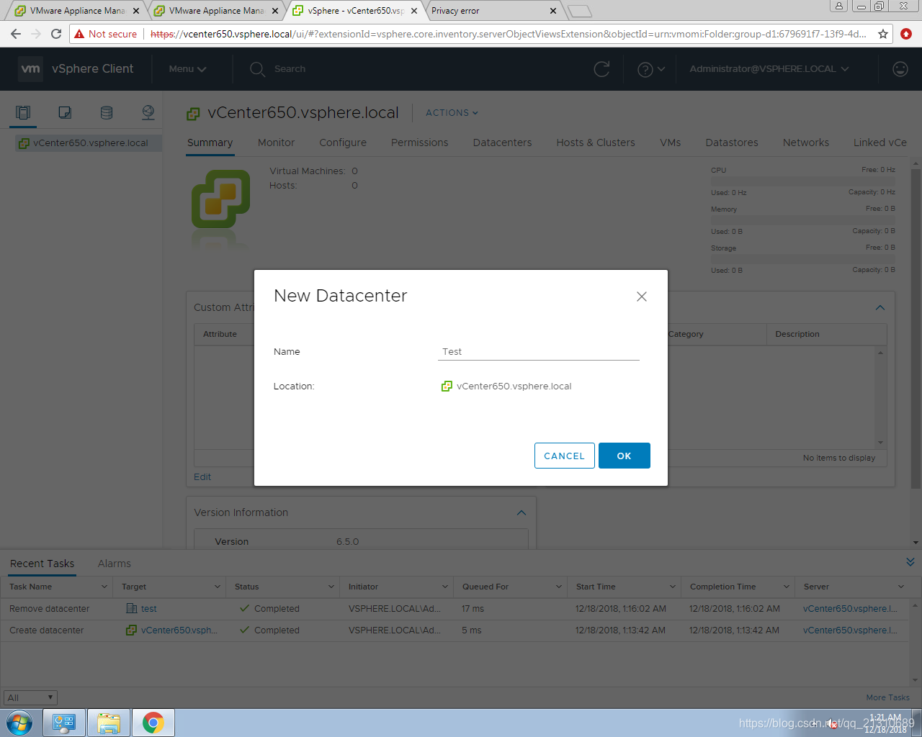922x737 pixels.
Task: Collapse the Tags panel chevron
Action: coord(880,307)
